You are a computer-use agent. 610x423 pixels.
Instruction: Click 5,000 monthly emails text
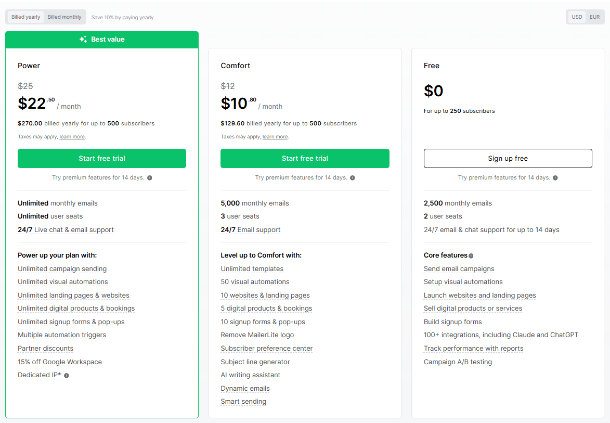pos(255,203)
